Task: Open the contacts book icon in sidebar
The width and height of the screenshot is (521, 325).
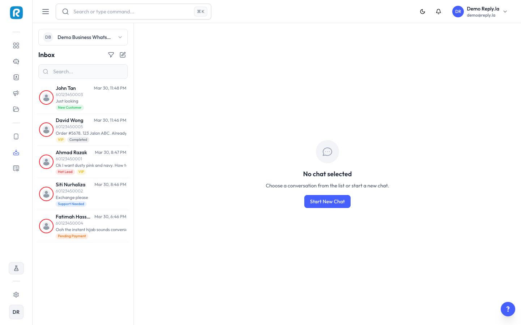Action: pos(16,77)
